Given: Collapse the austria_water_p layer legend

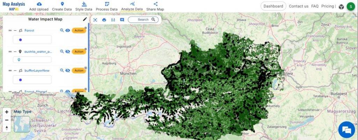Looking at the screenshot, I should 15,52.
